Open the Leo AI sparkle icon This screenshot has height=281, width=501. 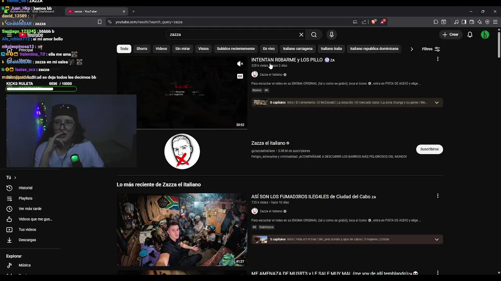(479, 22)
